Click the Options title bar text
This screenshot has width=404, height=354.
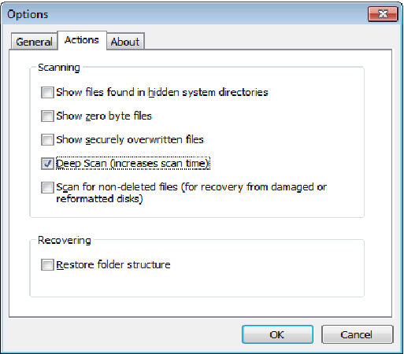28,14
